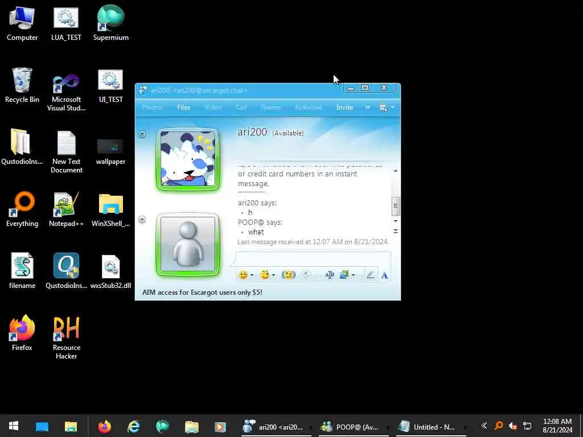The image size is (583, 437).
Task: Click the media player taskbar icon
Action: (220, 427)
